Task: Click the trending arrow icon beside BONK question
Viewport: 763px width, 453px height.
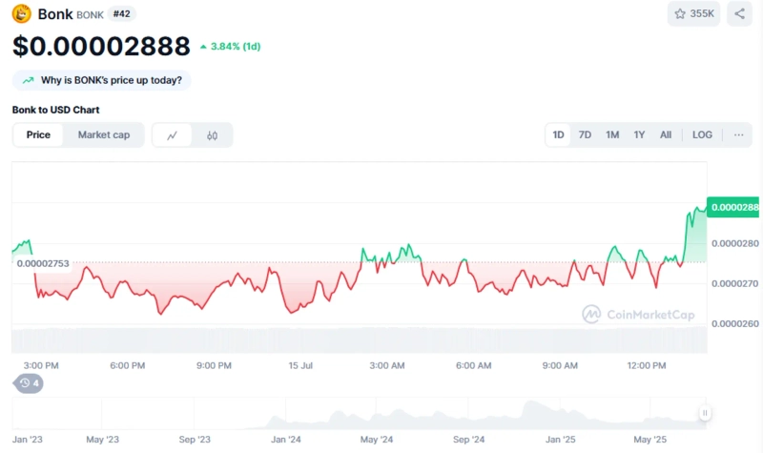Action: pyautogui.click(x=28, y=80)
